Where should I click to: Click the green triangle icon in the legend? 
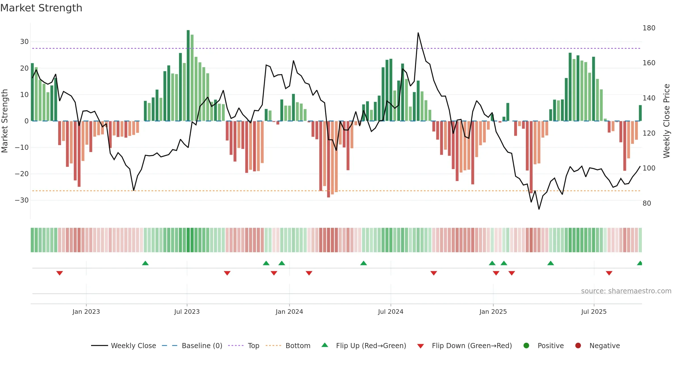[325, 345]
